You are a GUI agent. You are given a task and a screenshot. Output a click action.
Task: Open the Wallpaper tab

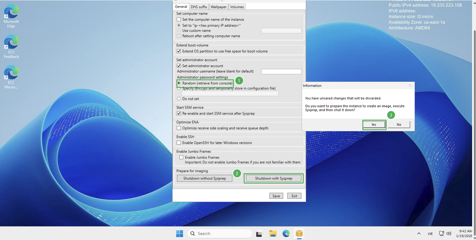[218, 7]
